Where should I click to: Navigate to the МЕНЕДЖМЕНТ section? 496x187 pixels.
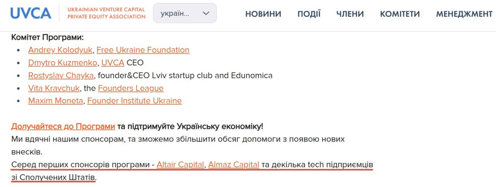[x=464, y=14]
